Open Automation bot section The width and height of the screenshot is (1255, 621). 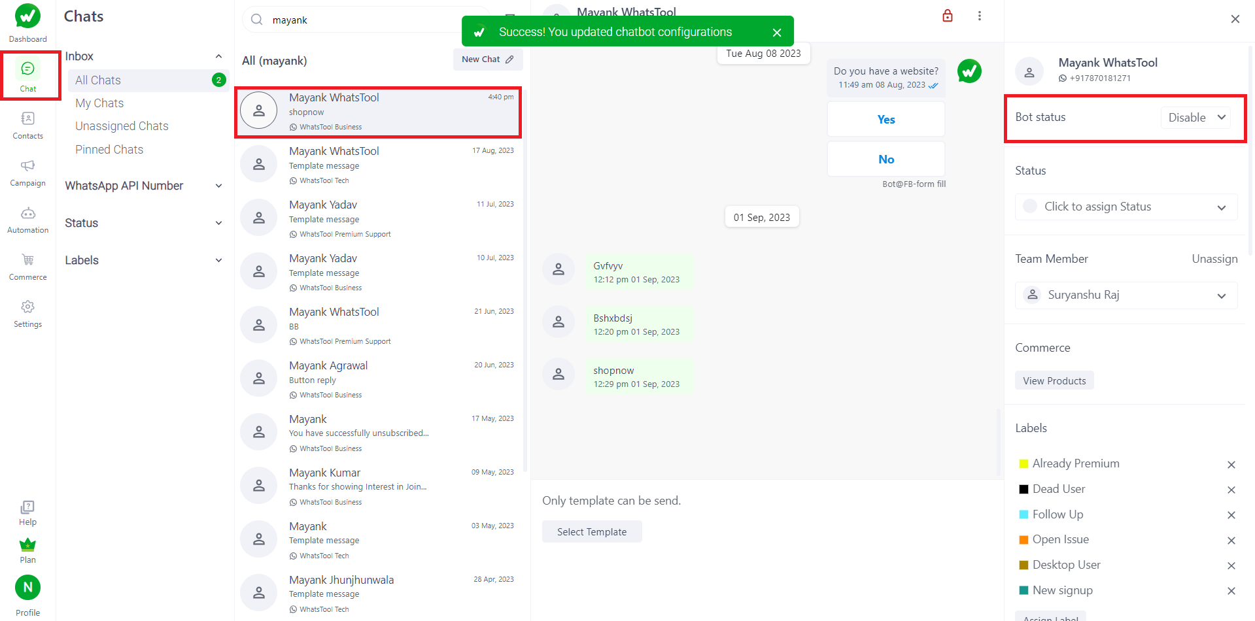[x=28, y=220]
